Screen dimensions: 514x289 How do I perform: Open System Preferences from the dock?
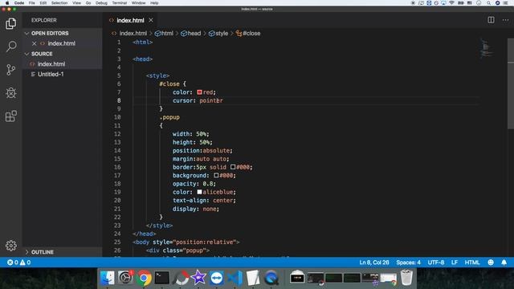coord(125,278)
